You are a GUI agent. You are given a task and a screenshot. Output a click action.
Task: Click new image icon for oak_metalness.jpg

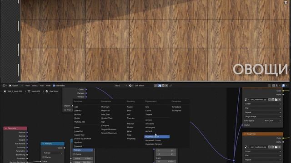pyautogui.click(x=273, y=100)
